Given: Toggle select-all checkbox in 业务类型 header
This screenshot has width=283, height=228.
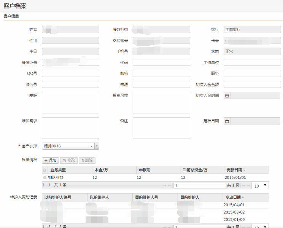Looking at the screenshot, I should click(45, 170).
